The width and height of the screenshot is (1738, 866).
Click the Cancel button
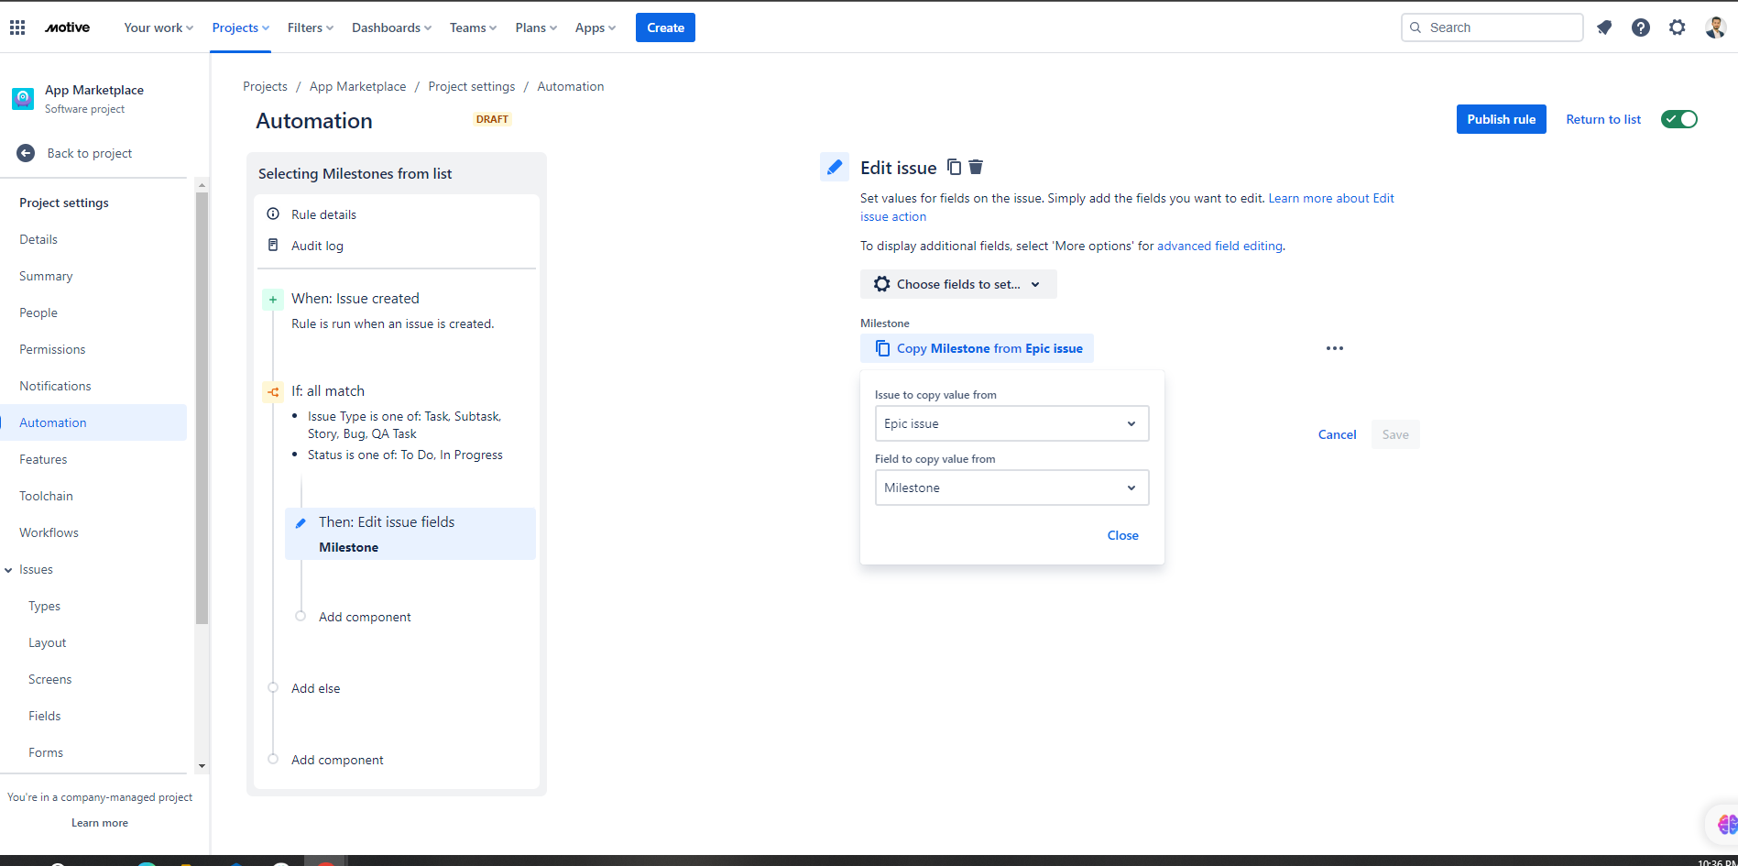click(1337, 434)
